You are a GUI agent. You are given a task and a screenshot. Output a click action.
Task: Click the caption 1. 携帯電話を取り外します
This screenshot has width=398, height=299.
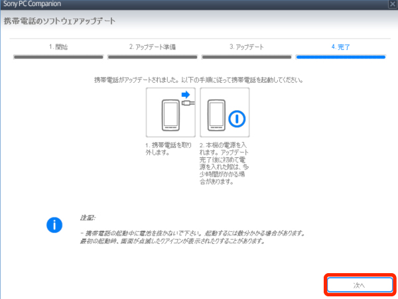(170, 147)
